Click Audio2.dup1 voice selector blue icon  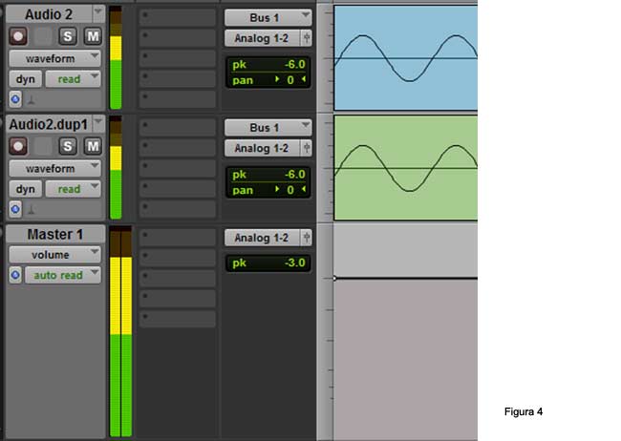(x=15, y=209)
